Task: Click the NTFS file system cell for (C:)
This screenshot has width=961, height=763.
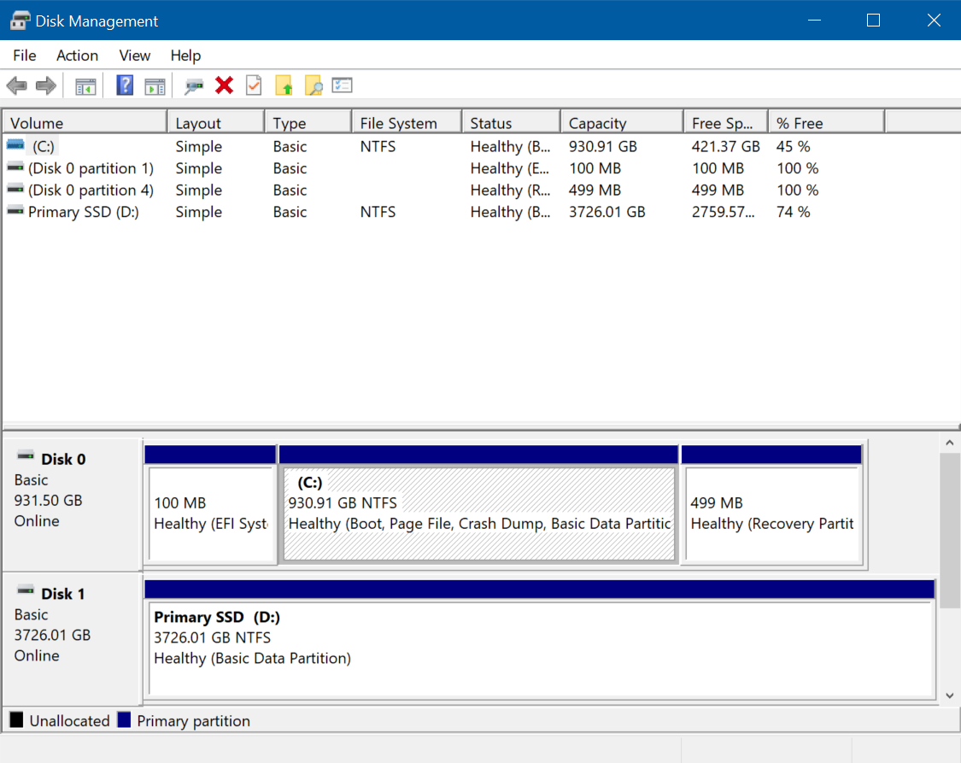Action: coord(378,146)
